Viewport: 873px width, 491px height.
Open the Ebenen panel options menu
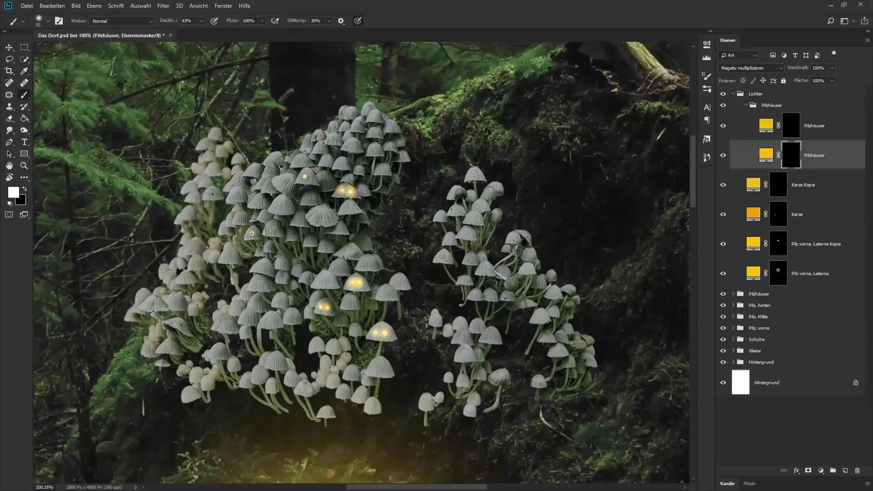click(x=867, y=40)
